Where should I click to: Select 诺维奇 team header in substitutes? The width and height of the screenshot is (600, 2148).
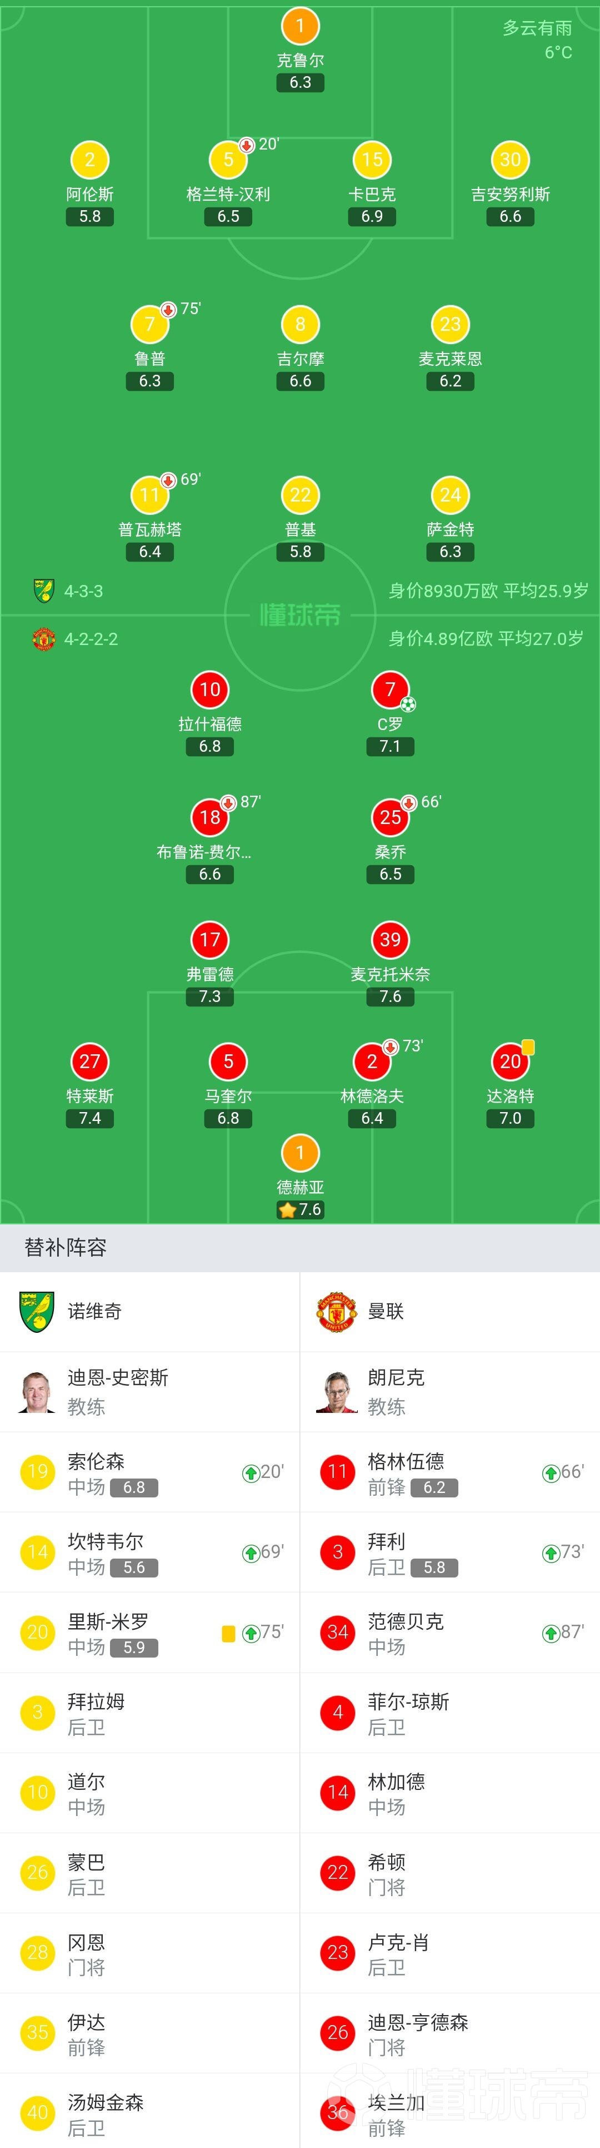[150, 1311]
